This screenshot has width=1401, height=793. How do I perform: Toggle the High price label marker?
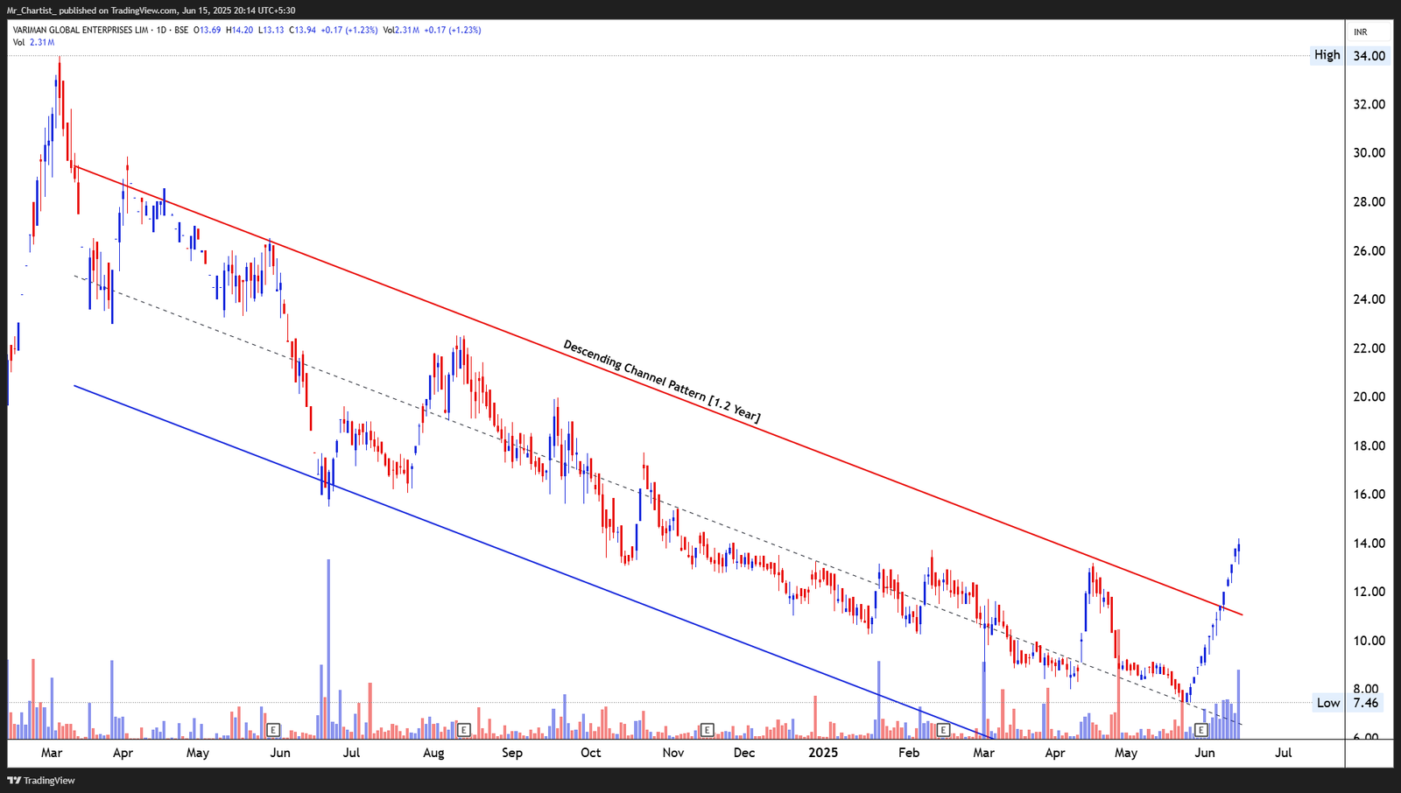(1327, 54)
